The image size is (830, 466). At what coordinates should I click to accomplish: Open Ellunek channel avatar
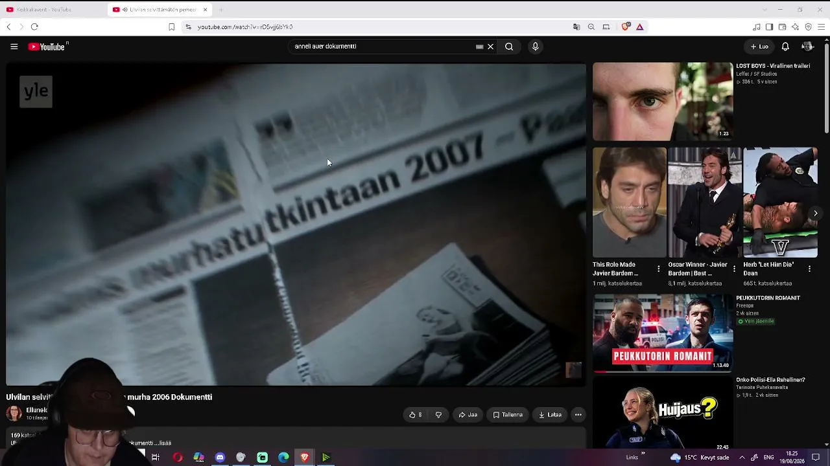14,413
